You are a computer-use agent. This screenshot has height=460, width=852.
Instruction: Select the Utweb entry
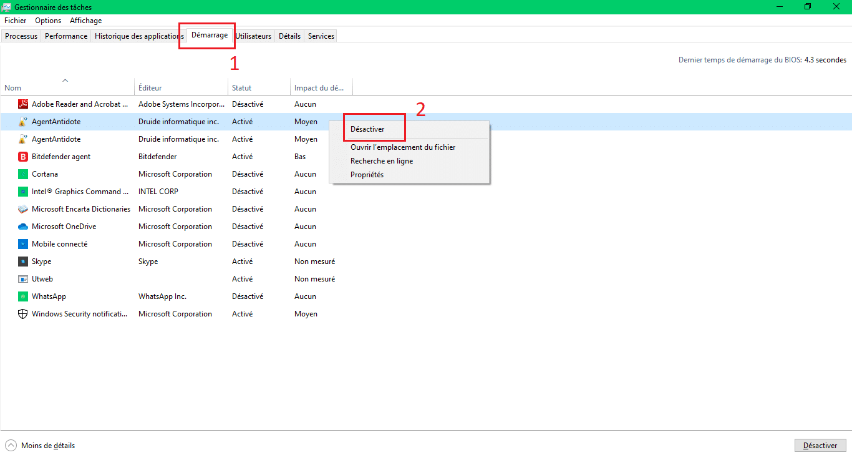pyautogui.click(x=42, y=279)
